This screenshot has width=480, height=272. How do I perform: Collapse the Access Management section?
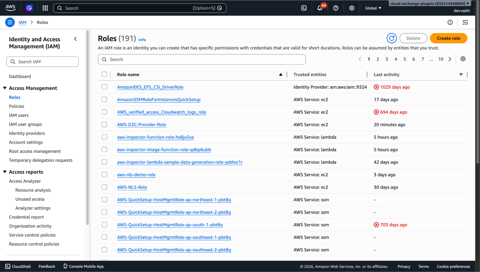click(x=5, y=88)
